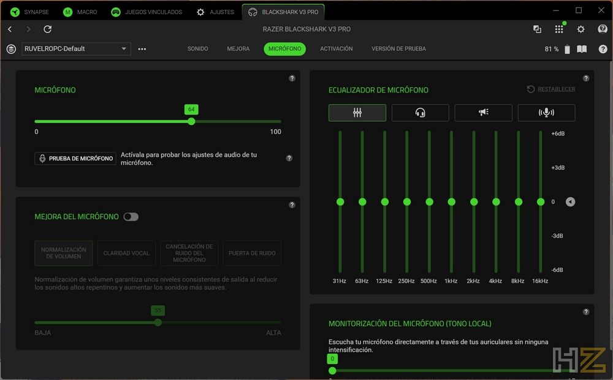The height and width of the screenshot is (380, 613).
Task: Select the Micrófono section
Action: 284,49
